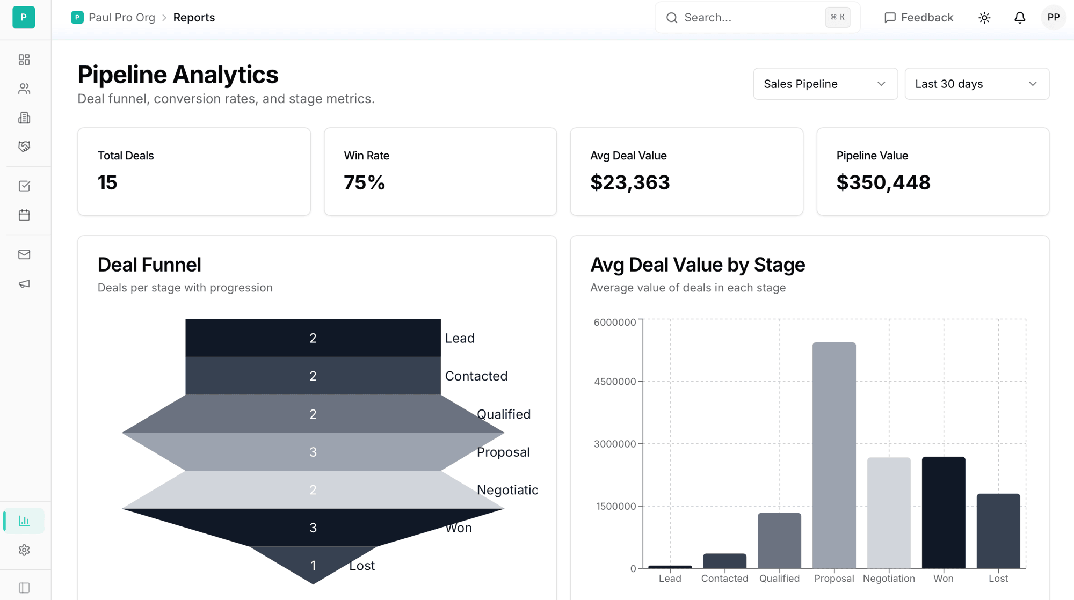1074x600 pixels.
Task: Open notifications bell icon
Action: point(1020,18)
